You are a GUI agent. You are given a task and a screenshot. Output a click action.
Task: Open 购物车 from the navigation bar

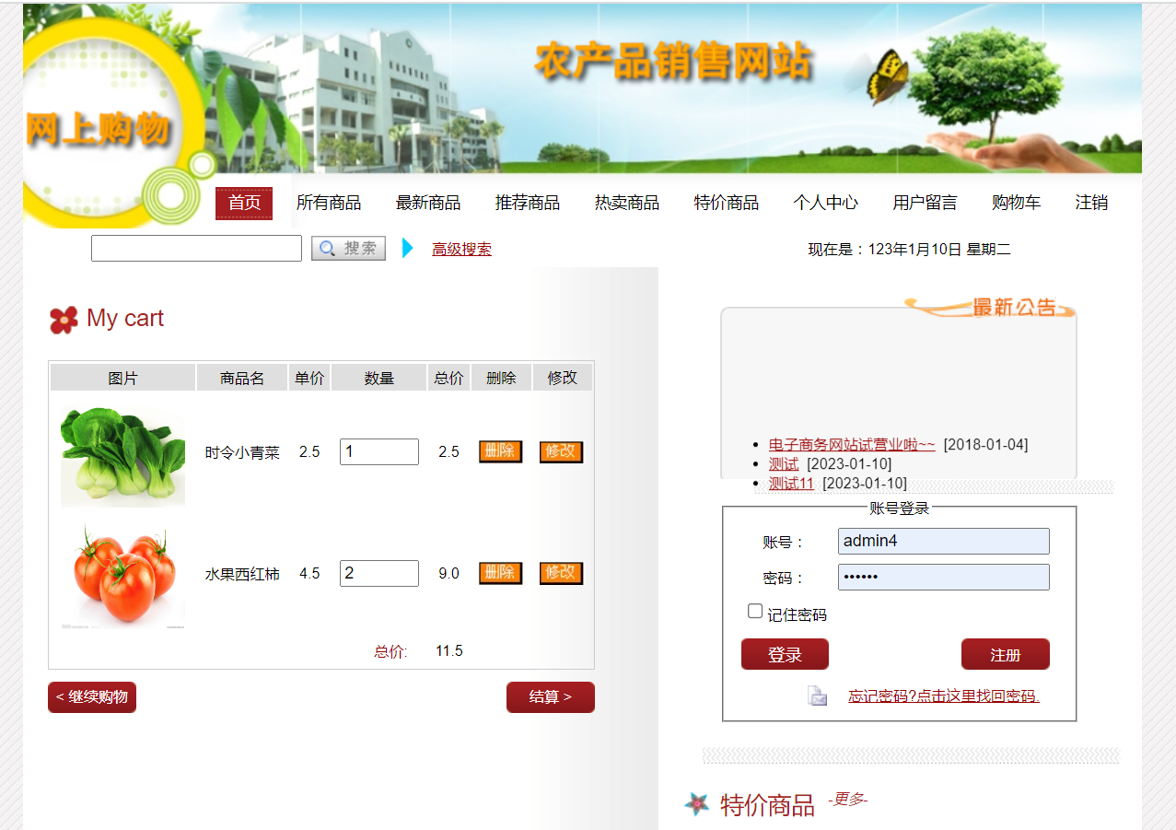coord(1017,203)
